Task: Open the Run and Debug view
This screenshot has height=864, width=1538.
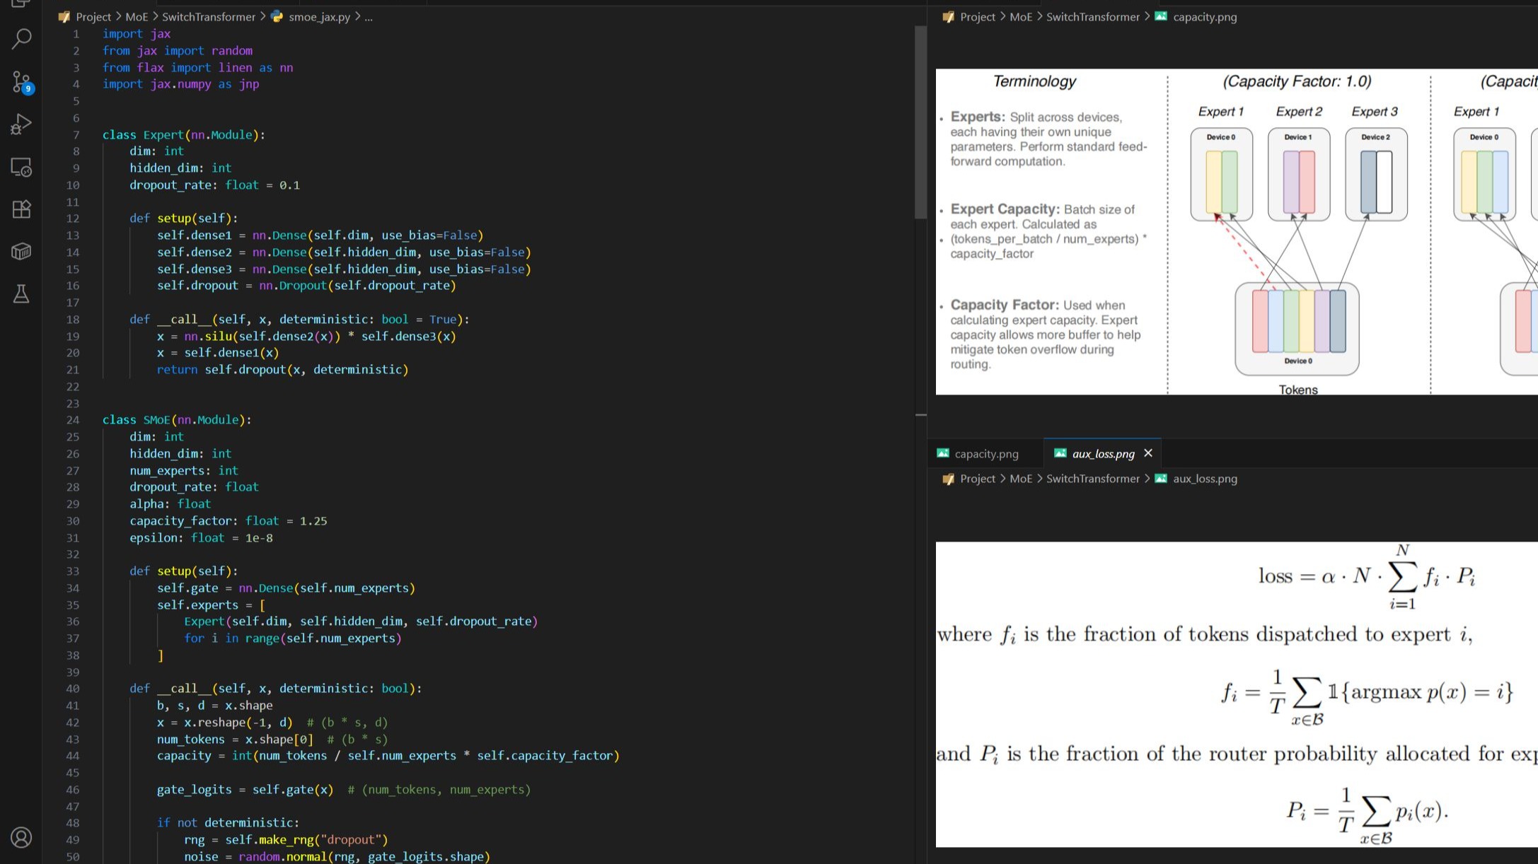Action: pos(21,124)
